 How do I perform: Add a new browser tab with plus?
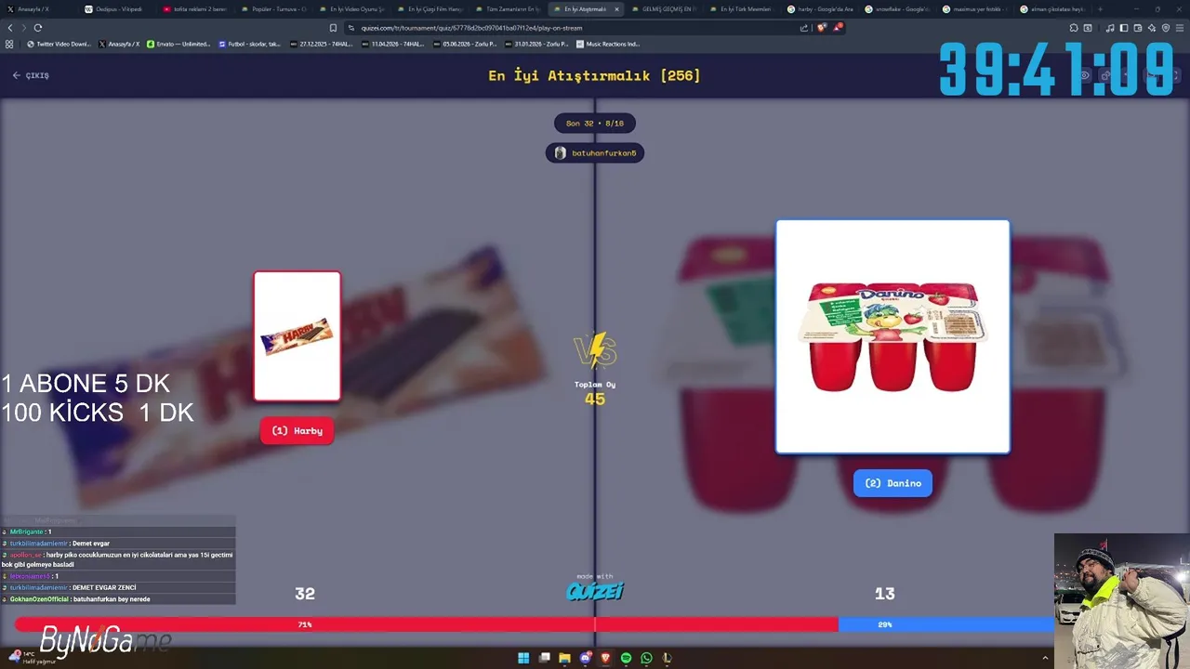pyautogui.click(x=1100, y=9)
